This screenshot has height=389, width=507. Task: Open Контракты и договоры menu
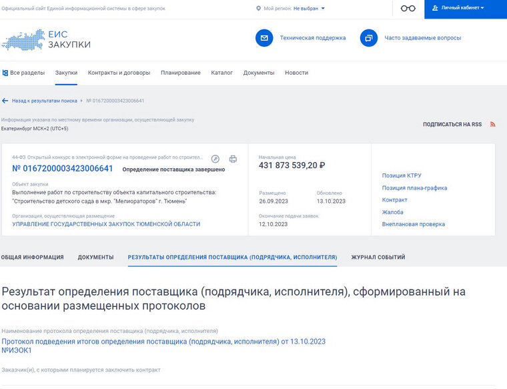[x=119, y=73]
